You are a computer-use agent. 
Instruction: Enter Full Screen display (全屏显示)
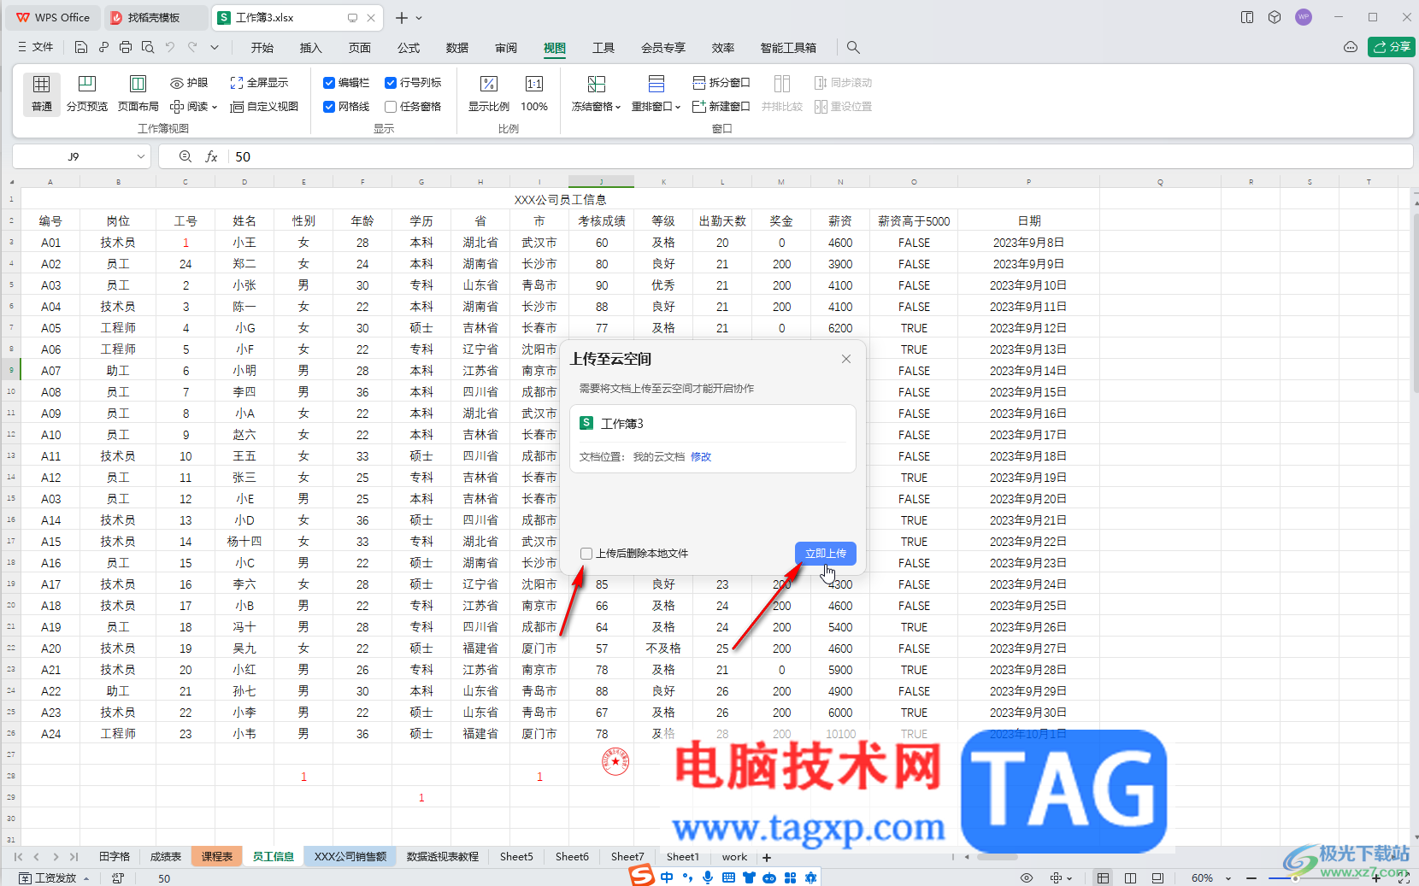[x=259, y=83]
